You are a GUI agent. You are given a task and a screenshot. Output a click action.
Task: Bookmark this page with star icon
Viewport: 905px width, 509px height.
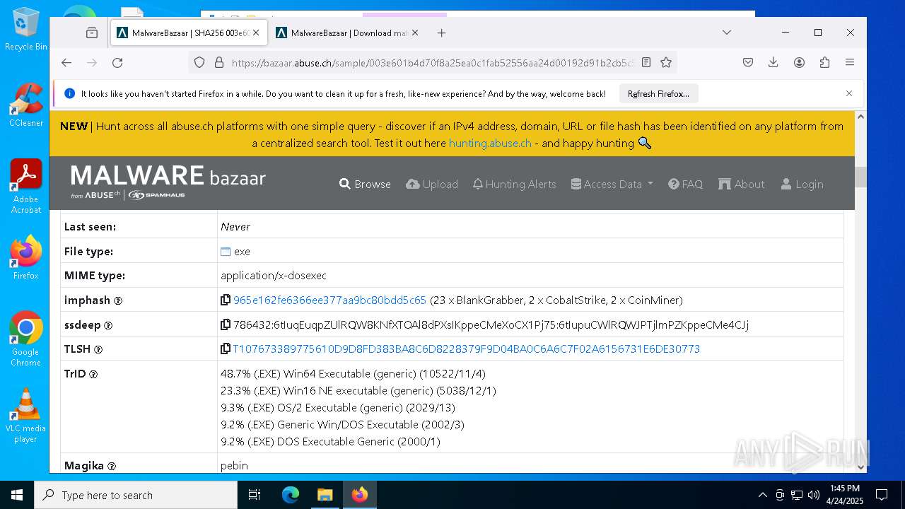click(665, 62)
